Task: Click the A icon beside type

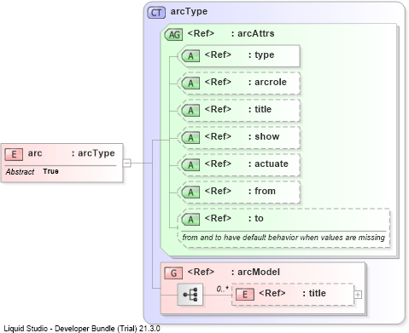Action: [190, 56]
